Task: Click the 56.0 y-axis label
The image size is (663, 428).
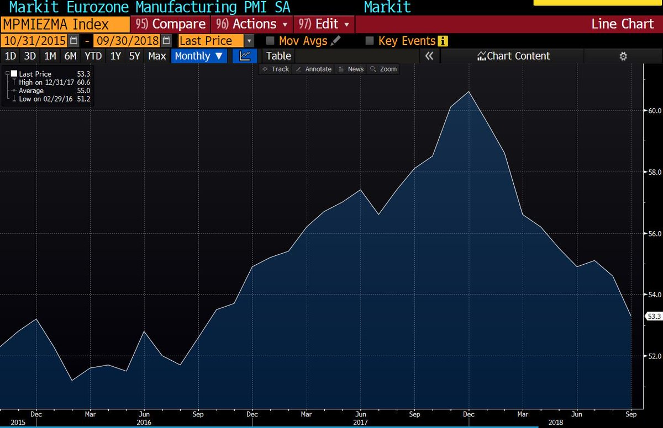Action: 654,233
